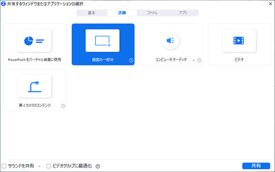The image size is (275, 172).
Task: Close the share selection dialog
Action: click(270, 4)
